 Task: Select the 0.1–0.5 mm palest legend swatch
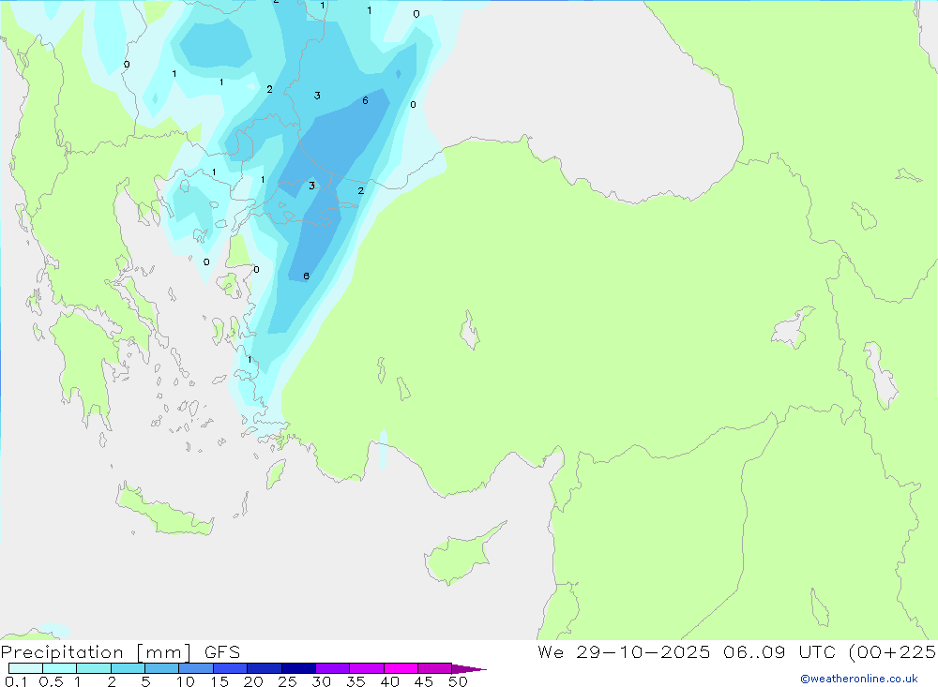[25, 668]
